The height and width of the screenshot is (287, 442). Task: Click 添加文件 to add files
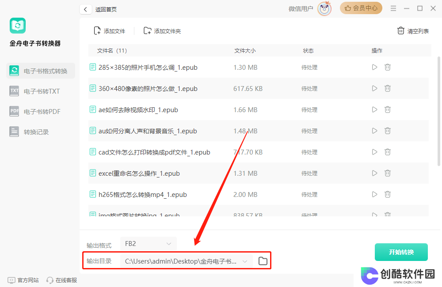[110, 31]
